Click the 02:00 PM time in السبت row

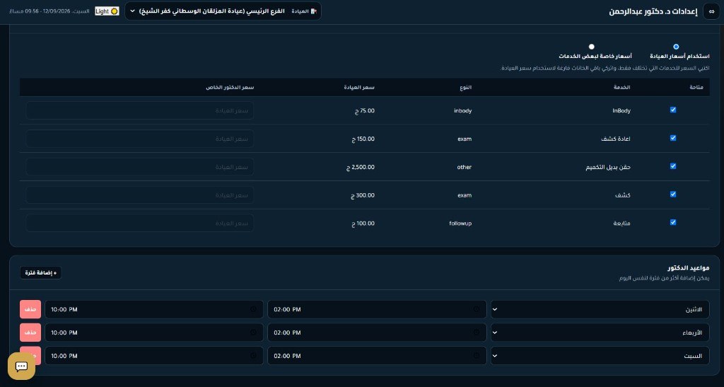287,356
